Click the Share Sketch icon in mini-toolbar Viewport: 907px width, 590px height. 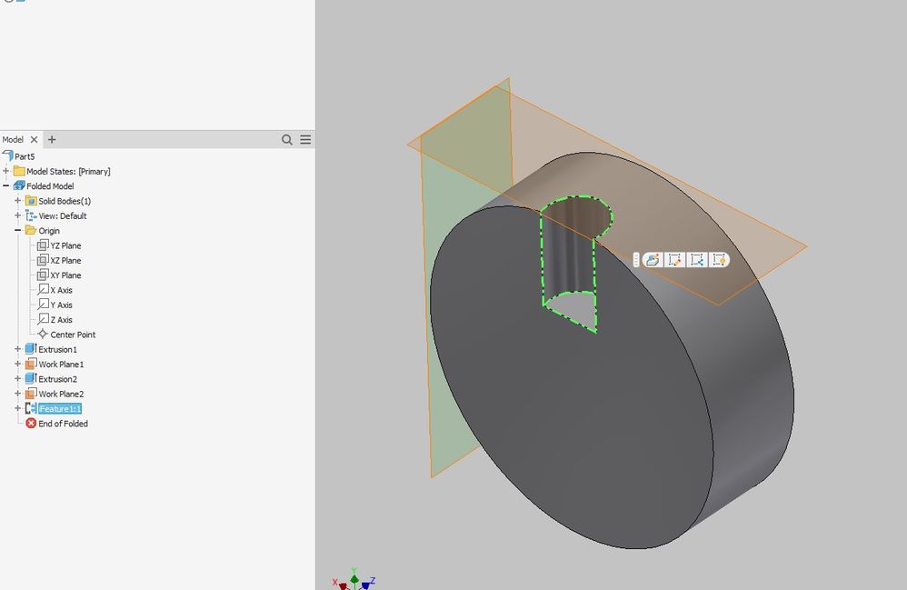(697, 260)
